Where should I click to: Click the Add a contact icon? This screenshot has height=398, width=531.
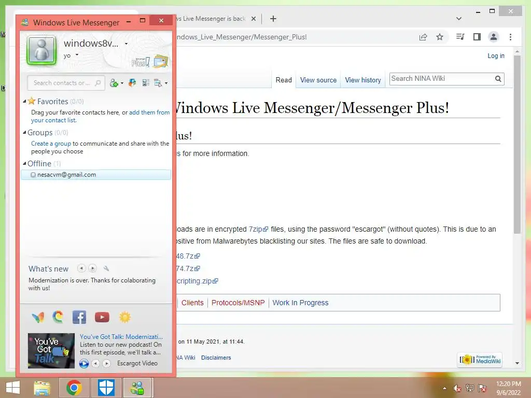(114, 83)
